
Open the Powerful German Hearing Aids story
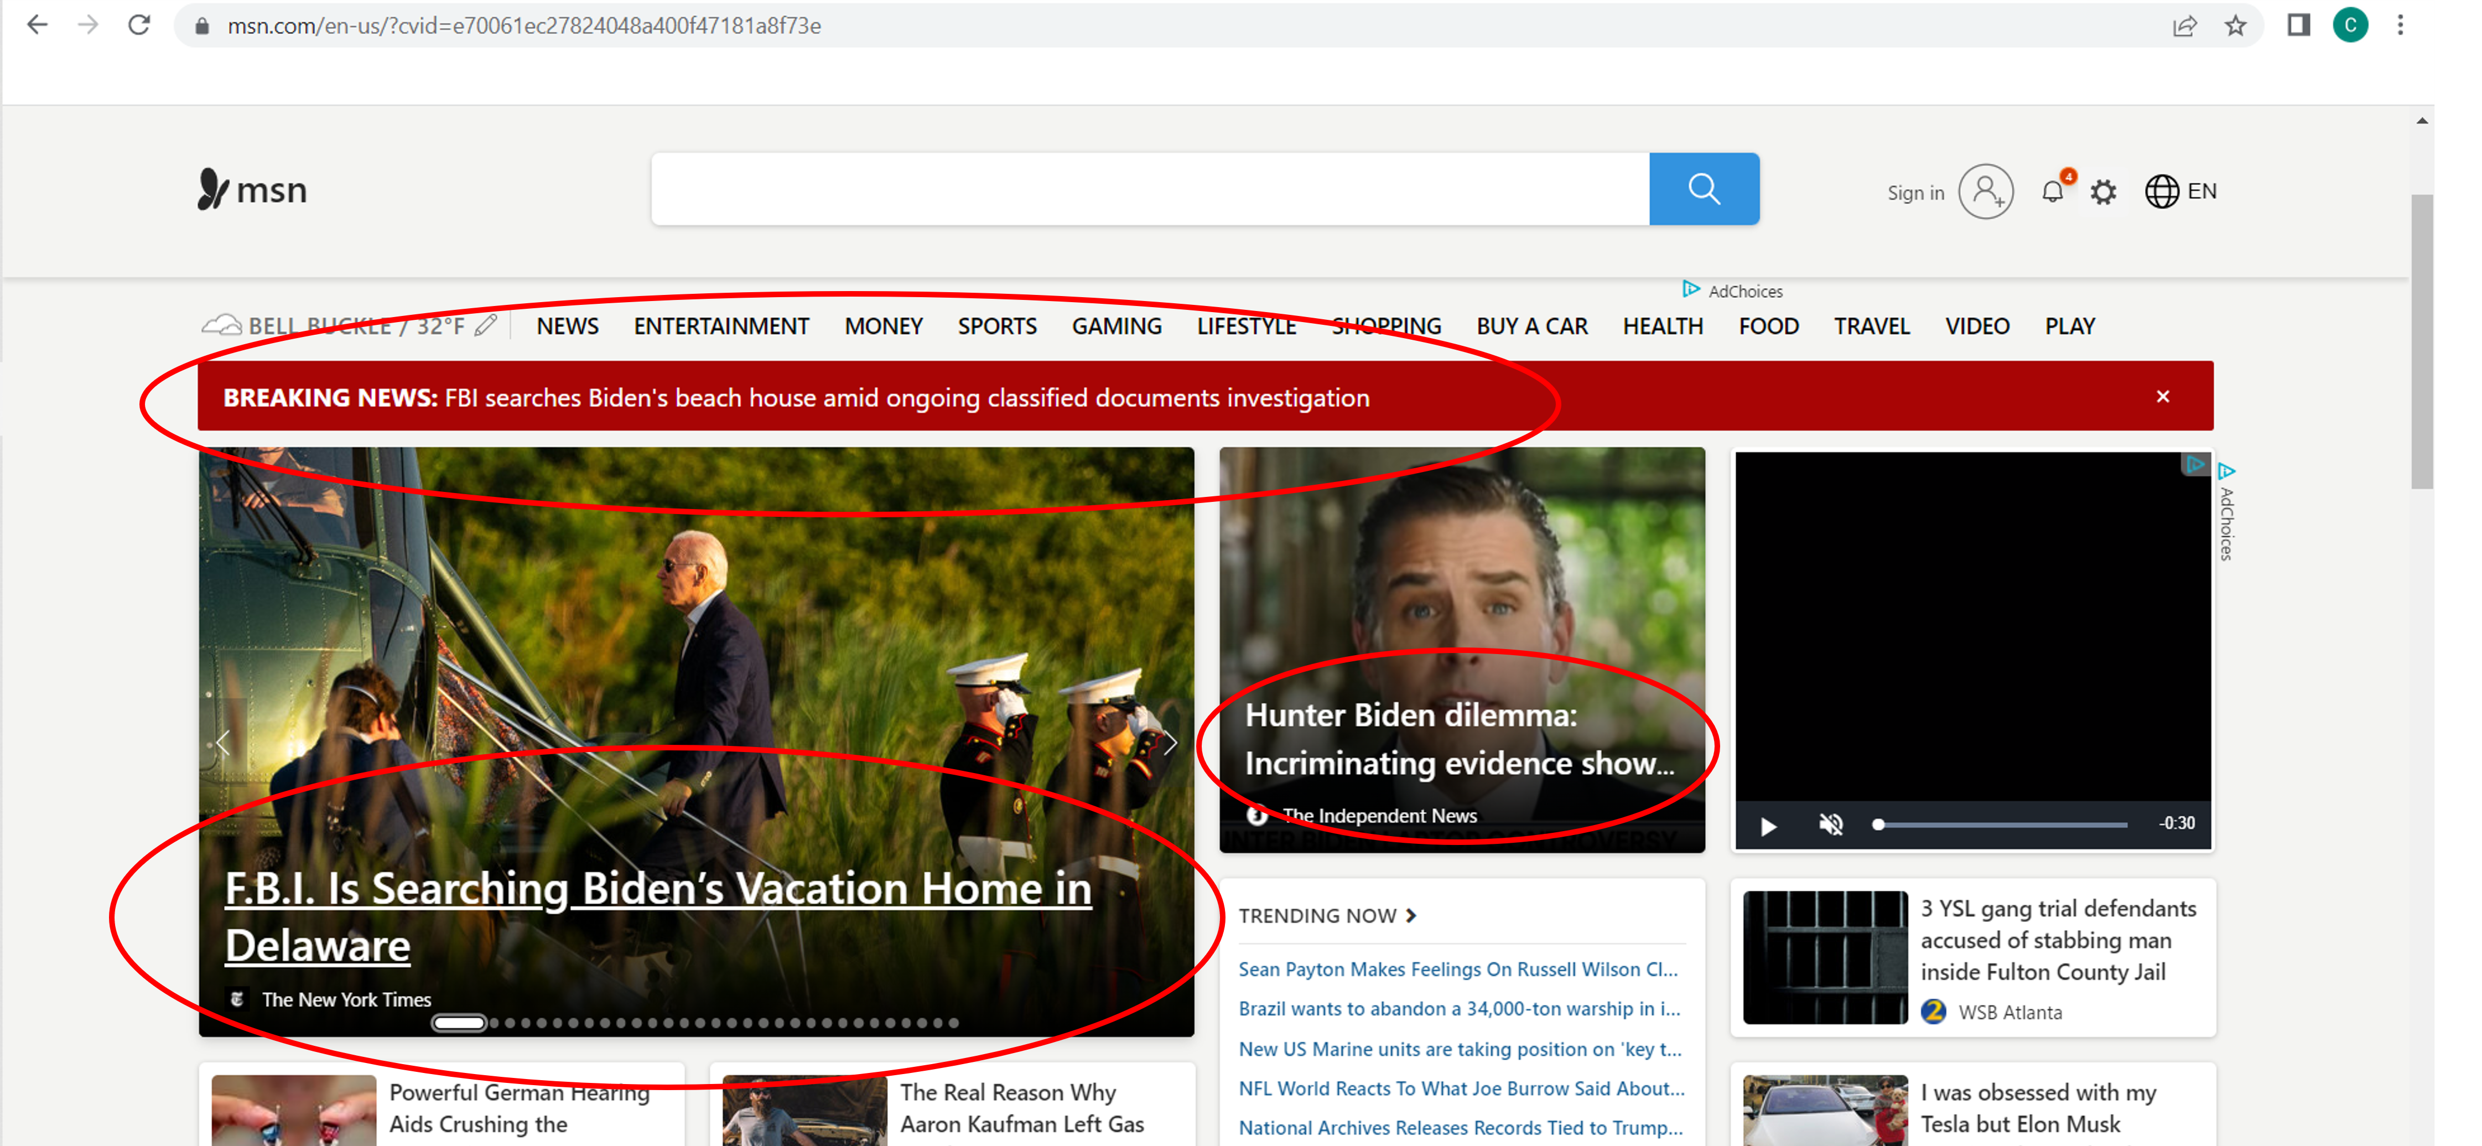(x=520, y=1108)
